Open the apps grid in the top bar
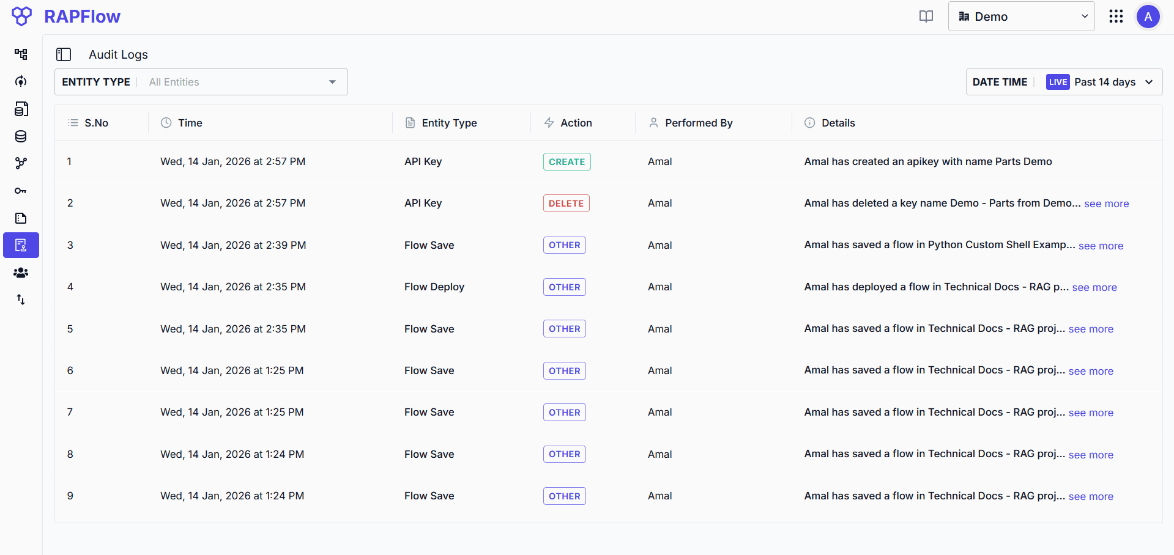The image size is (1174, 555). pos(1116,17)
